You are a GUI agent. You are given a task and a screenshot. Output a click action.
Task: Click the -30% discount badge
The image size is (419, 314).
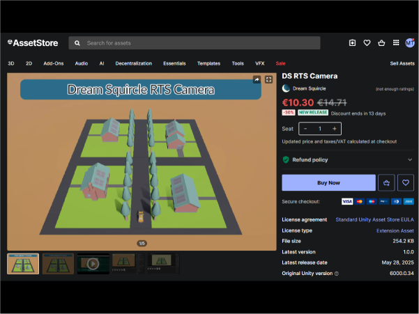[x=289, y=113]
